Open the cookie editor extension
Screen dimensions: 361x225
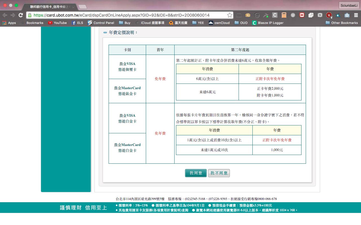[248, 15]
